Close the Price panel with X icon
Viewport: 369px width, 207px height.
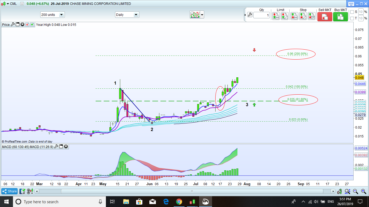coord(22,25)
